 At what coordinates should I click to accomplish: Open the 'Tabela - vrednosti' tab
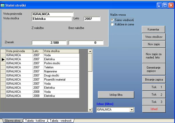61,120
